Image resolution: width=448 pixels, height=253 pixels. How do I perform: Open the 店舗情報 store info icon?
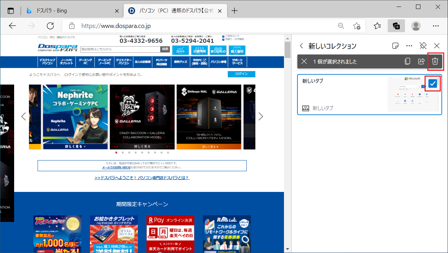(x=200, y=50)
